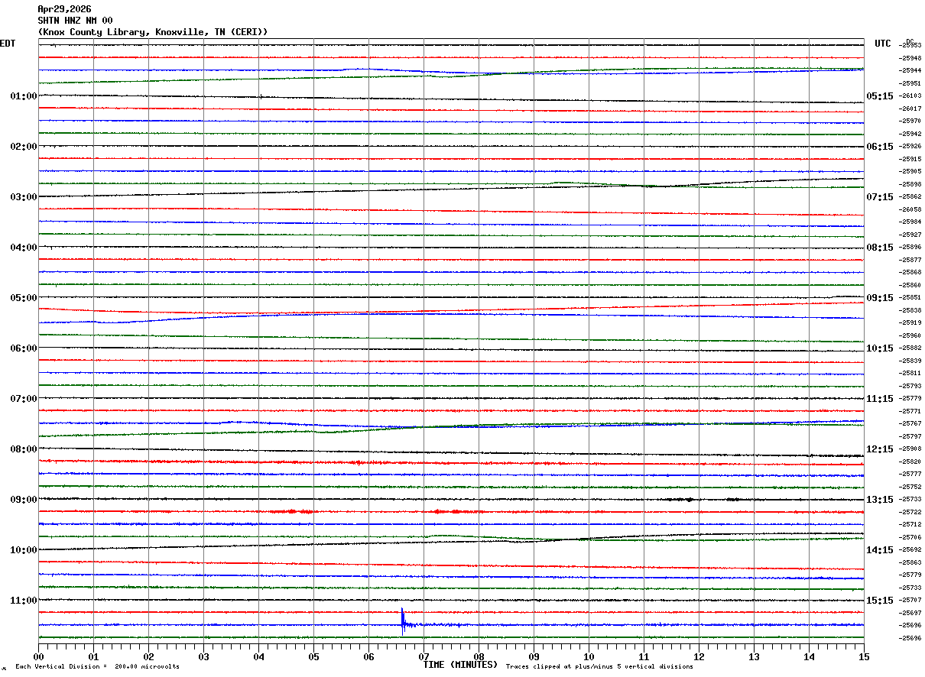Click the '07:15' UTC time label
This screenshot has height=677, width=925.
point(880,197)
